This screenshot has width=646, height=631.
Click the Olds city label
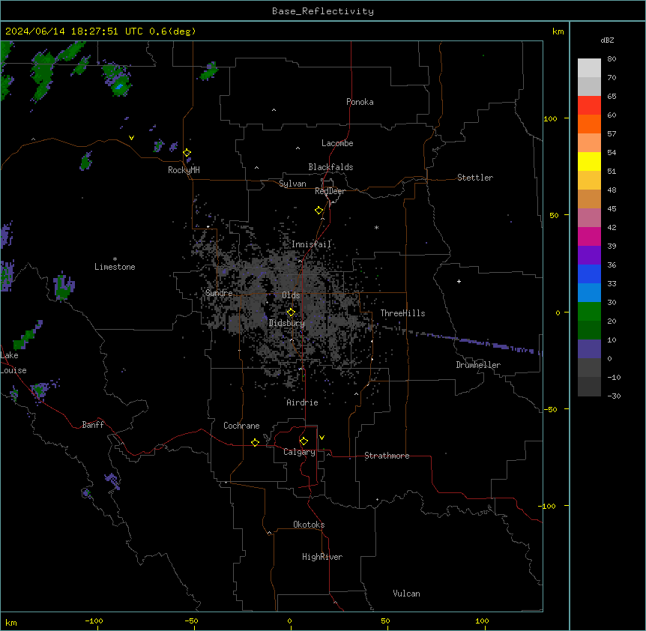coord(291,295)
